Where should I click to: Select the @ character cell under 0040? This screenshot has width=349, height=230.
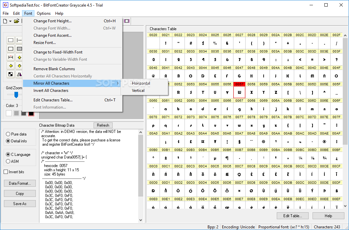(x=153, y=76)
